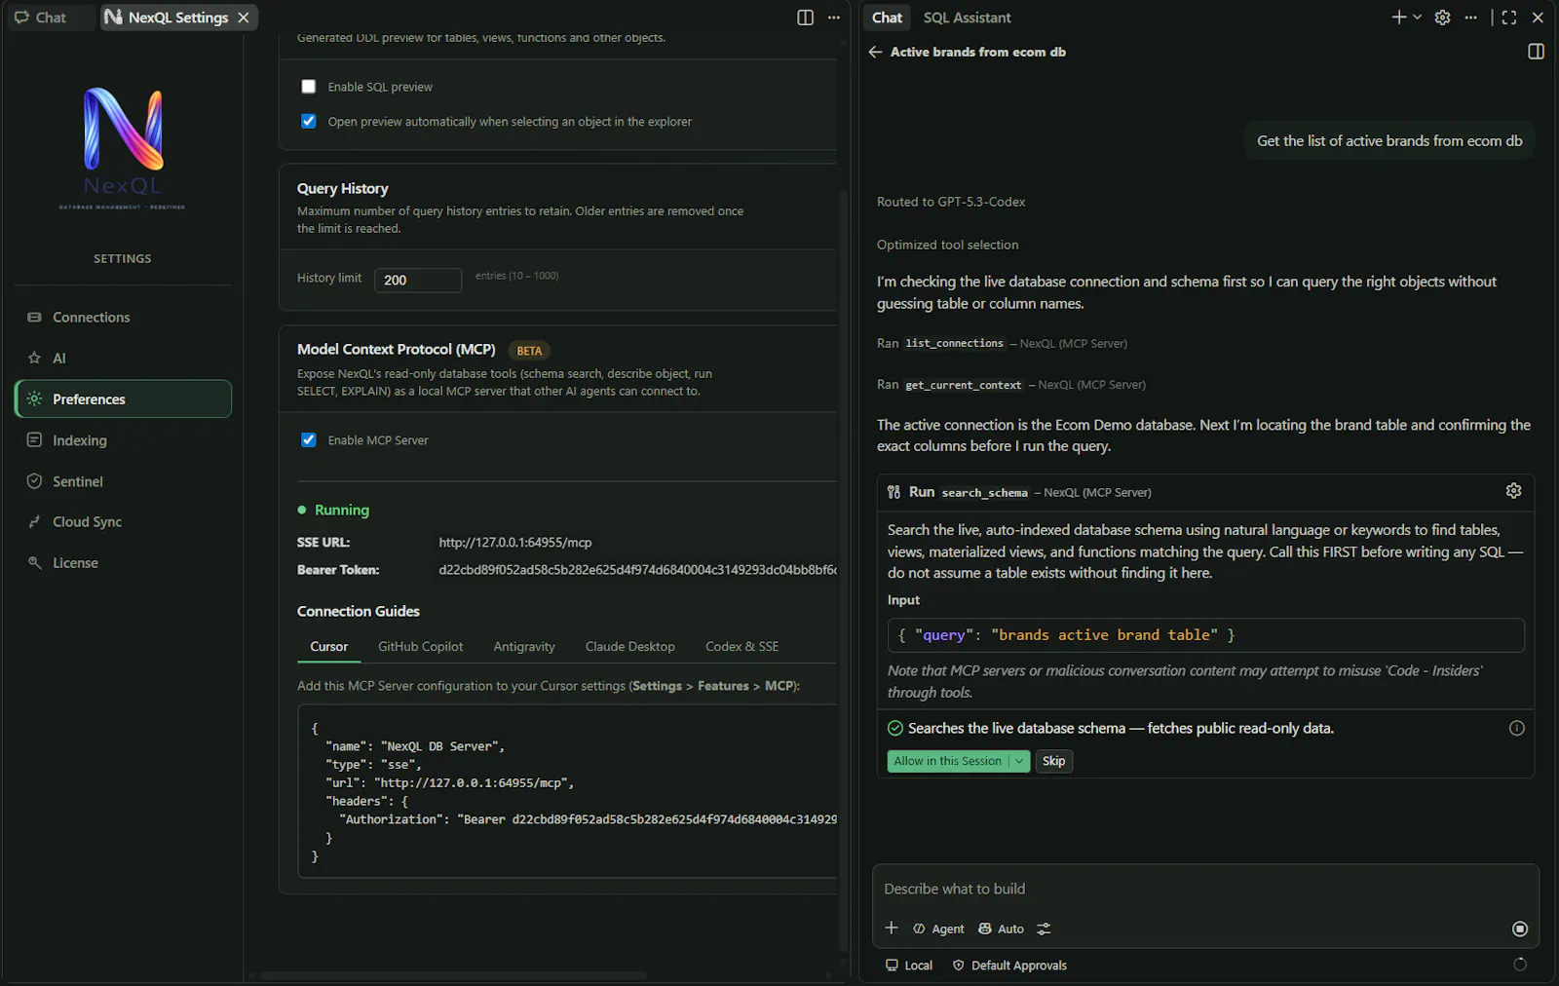Click the Cursor JSON configuration code block
Screen dimensions: 1559x986
coord(567,792)
